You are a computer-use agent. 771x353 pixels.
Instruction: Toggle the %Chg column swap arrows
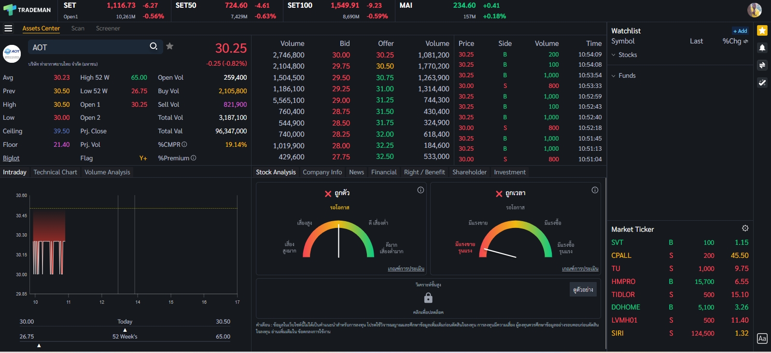(x=745, y=42)
